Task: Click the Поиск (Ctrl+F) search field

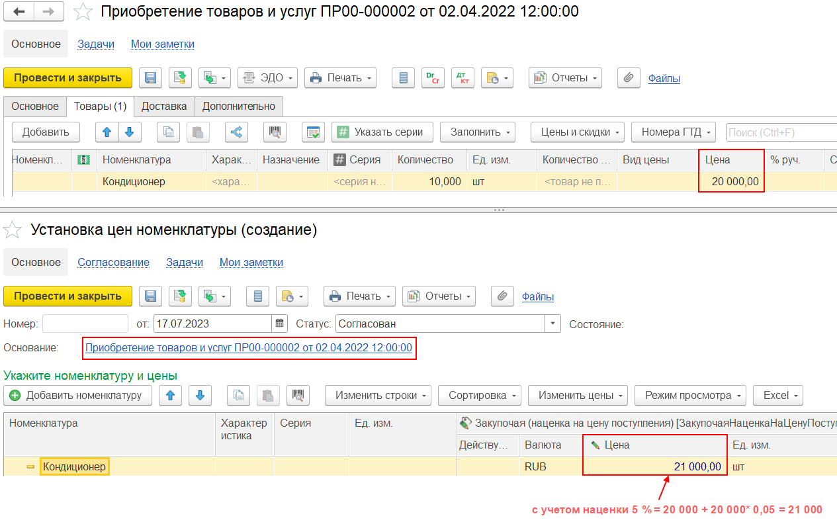Action: pos(781,132)
